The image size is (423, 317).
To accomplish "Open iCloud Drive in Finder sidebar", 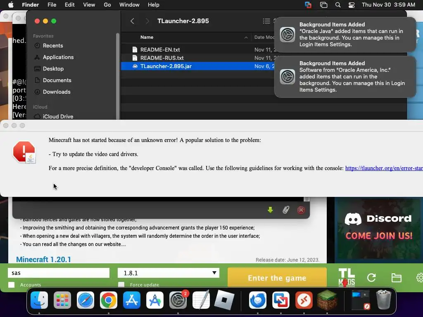I will click(58, 116).
